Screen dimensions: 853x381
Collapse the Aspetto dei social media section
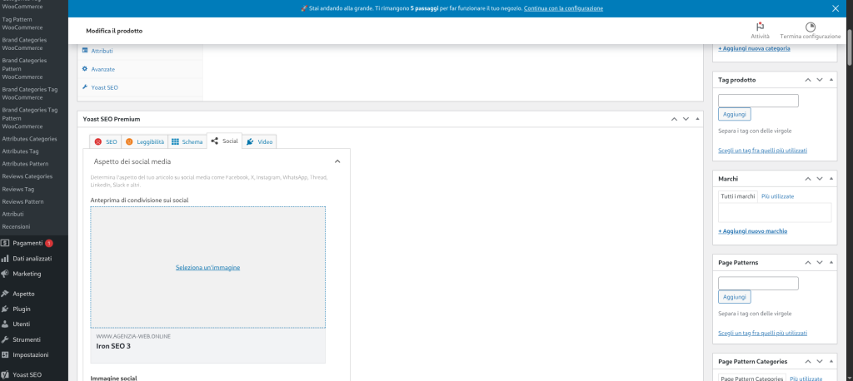click(x=337, y=161)
